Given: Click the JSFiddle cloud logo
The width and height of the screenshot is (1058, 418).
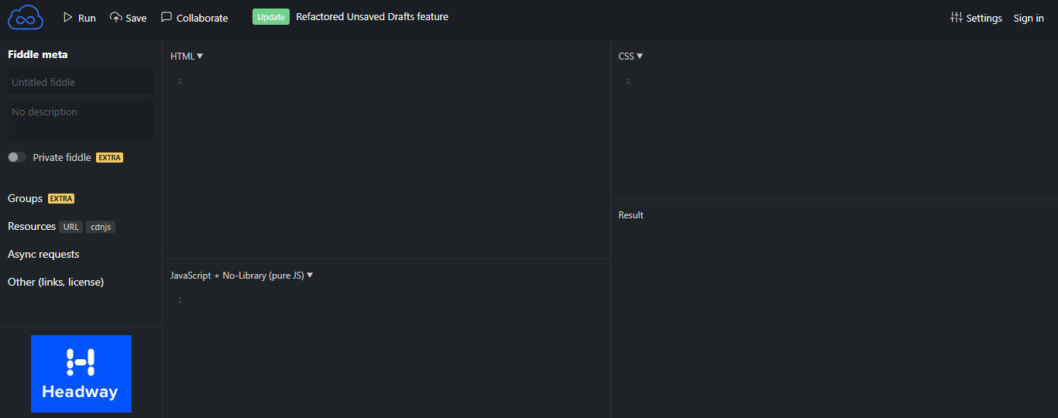Looking at the screenshot, I should point(26,17).
